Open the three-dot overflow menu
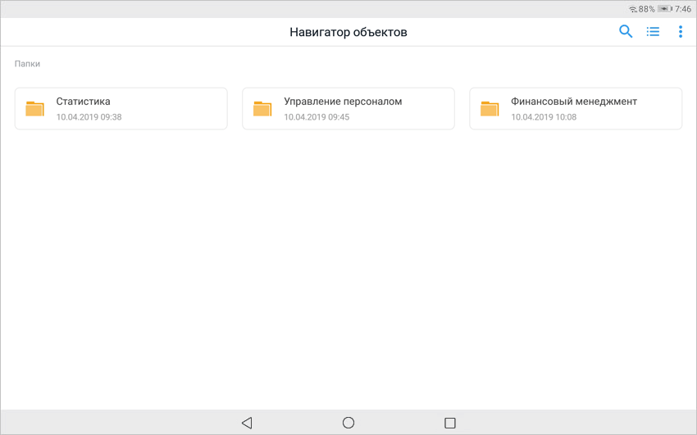 tap(680, 32)
